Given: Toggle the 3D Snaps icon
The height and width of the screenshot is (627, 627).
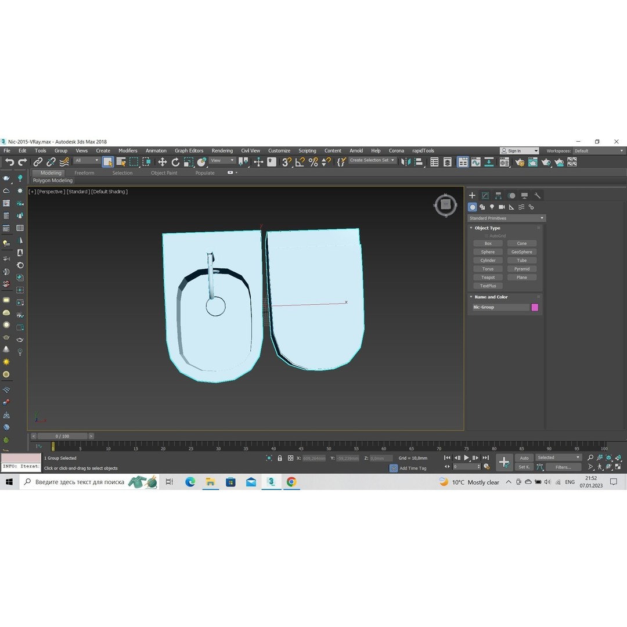Looking at the screenshot, I should (287, 162).
